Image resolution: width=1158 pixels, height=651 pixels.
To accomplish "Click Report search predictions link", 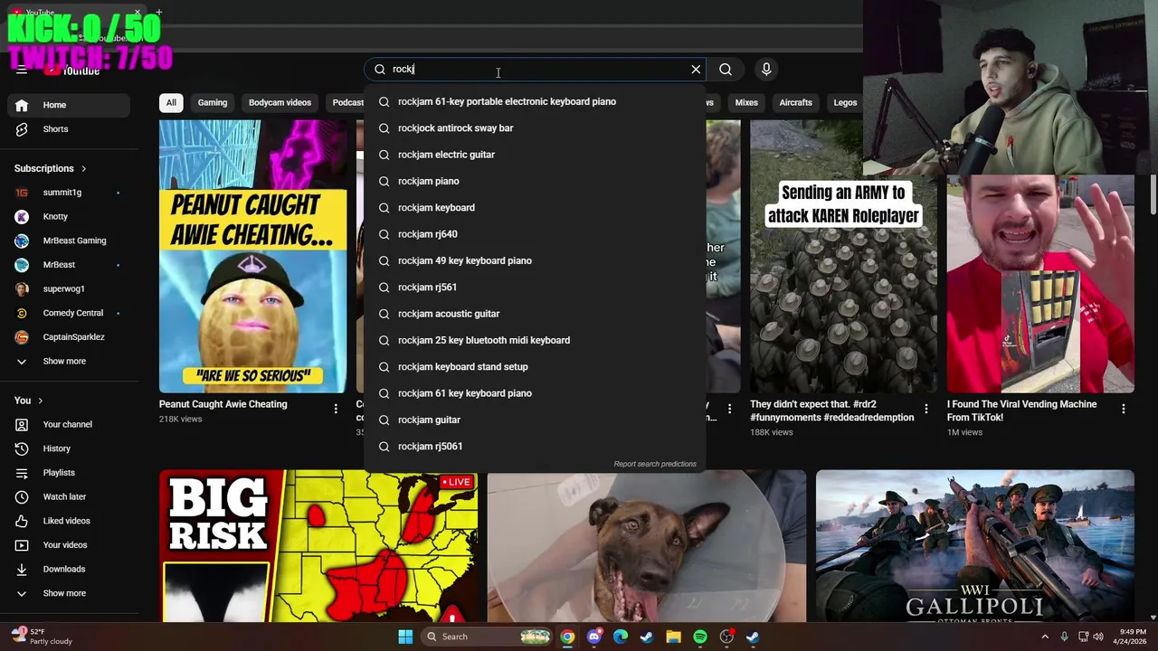I will click(655, 464).
